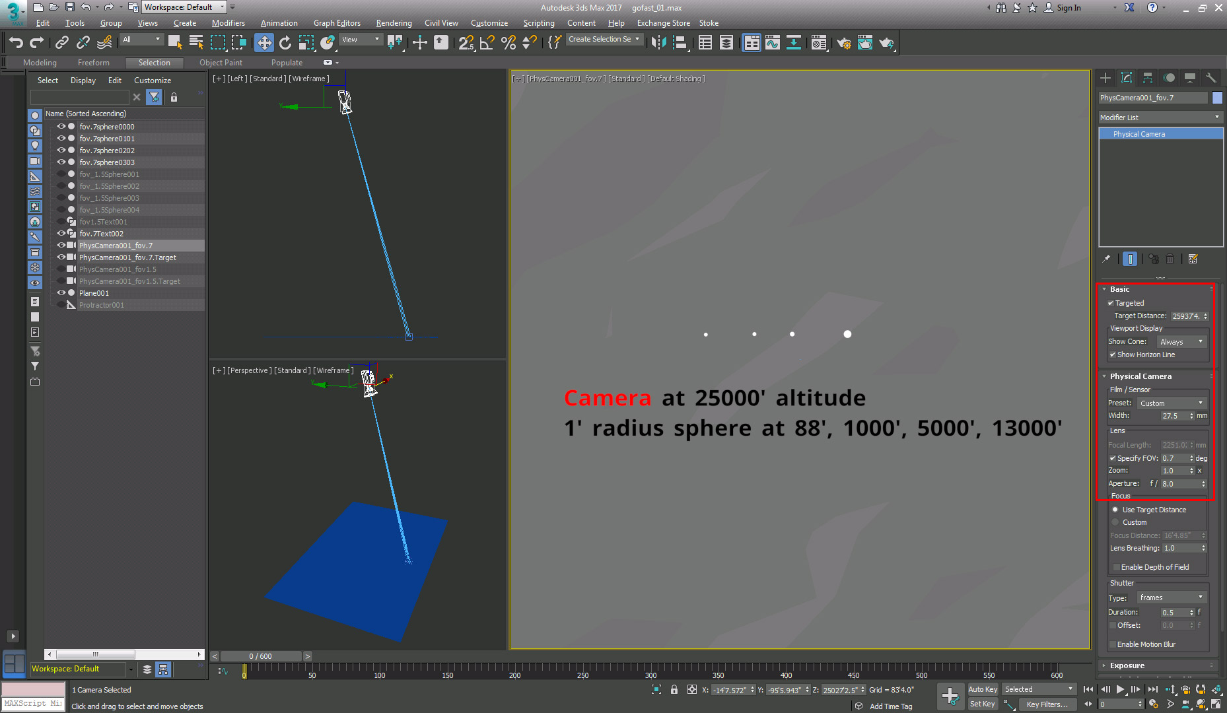This screenshot has height=713, width=1227.
Task: Hide the fov.7sphere0000 object
Action: click(x=61, y=126)
